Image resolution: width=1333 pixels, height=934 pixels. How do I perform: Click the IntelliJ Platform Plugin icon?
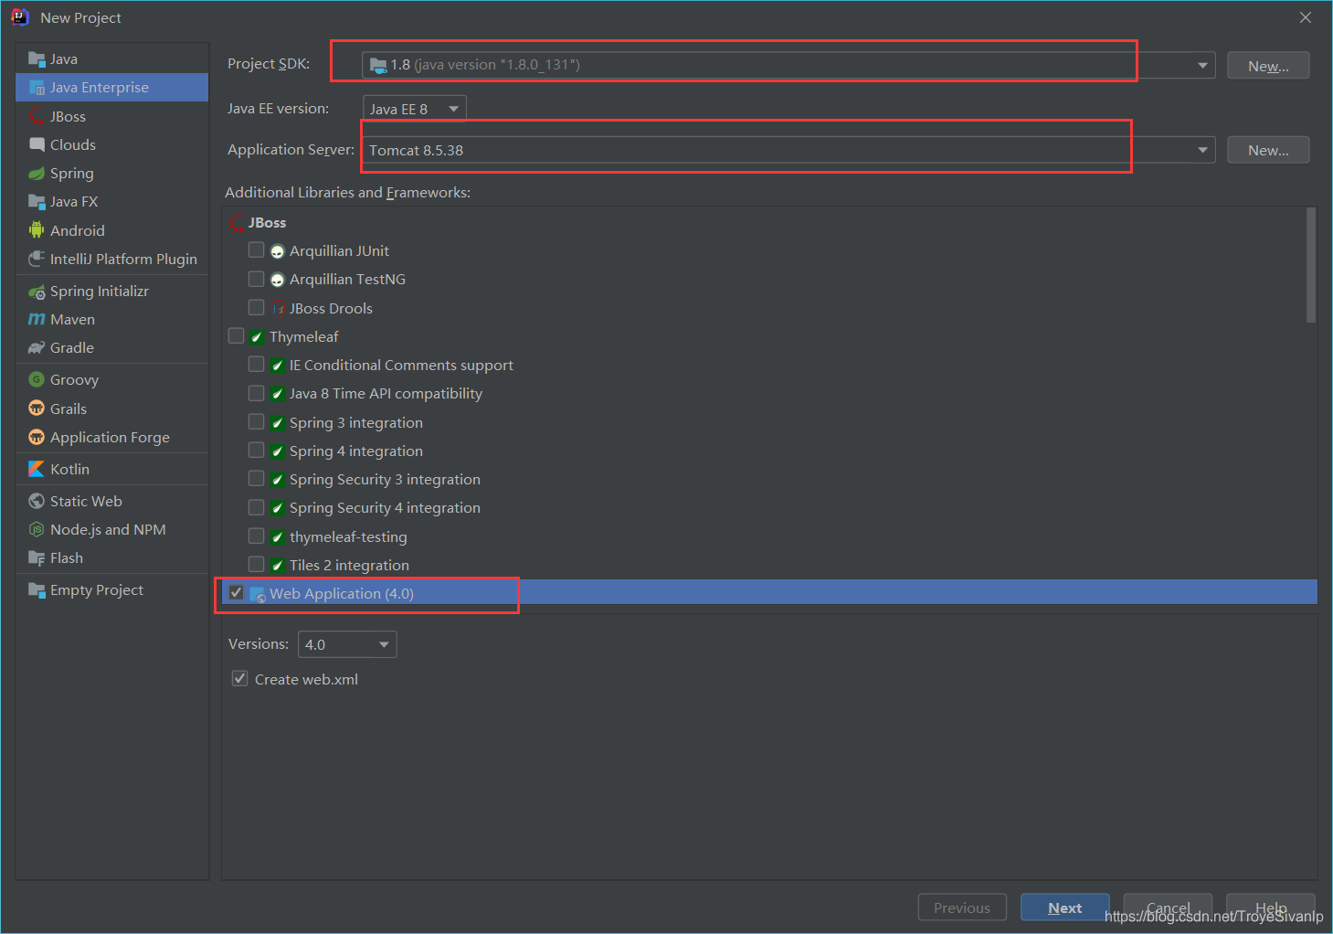37,259
